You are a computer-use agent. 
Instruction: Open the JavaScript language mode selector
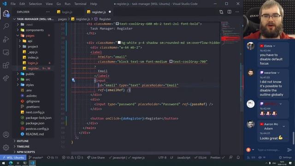click(183, 158)
